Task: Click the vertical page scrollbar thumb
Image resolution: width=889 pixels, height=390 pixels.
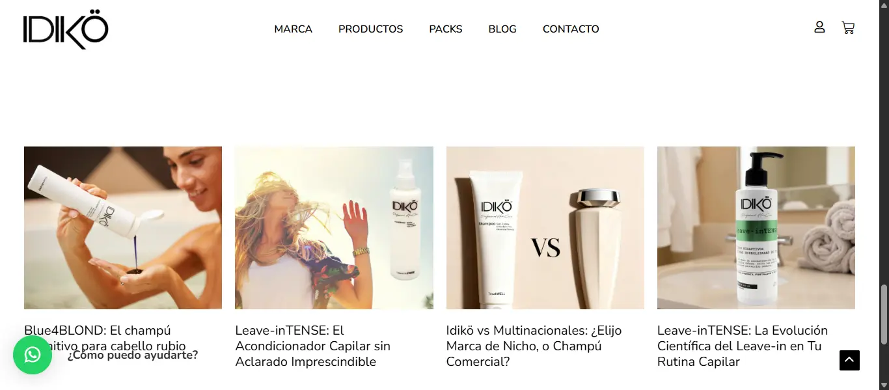Action: point(884,314)
